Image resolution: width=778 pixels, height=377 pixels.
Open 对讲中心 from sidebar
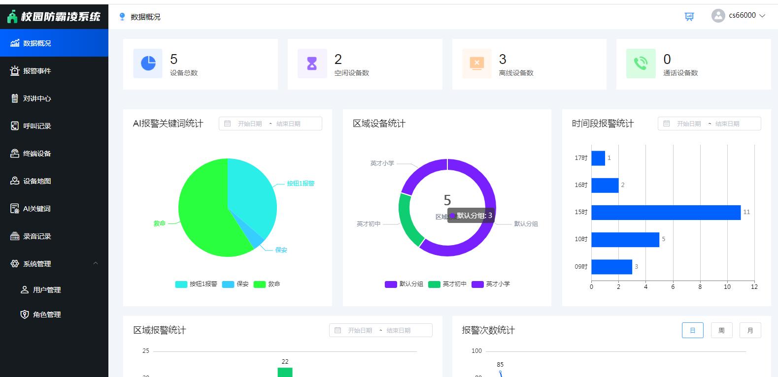[54, 98]
